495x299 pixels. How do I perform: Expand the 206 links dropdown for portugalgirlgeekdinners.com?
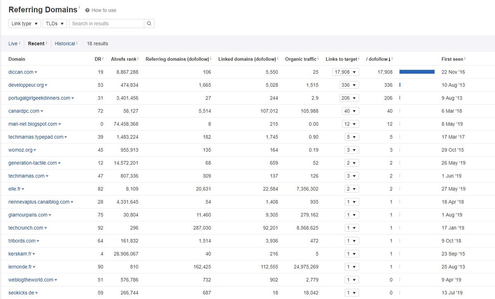pyautogui.click(x=349, y=98)
